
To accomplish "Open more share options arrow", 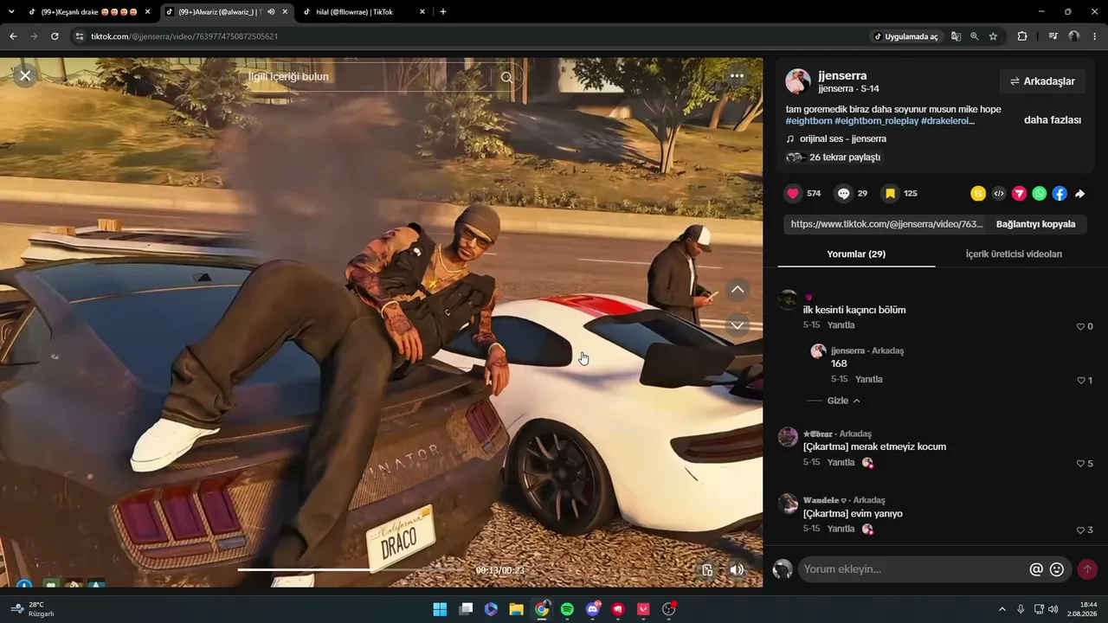I will 1079,194.
